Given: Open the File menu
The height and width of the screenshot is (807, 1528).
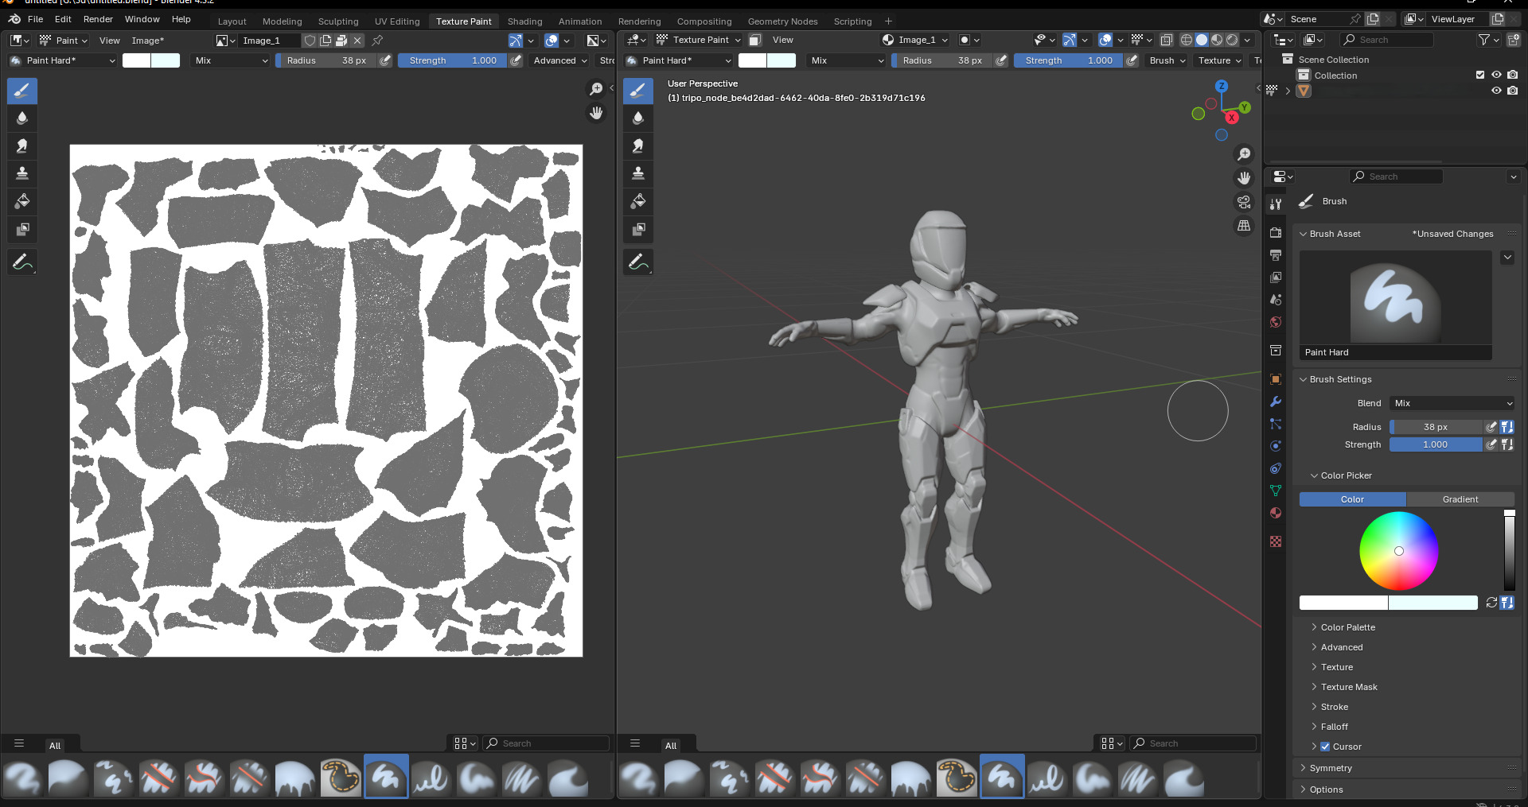Looking at the screenshot, I should click(36, 19).
